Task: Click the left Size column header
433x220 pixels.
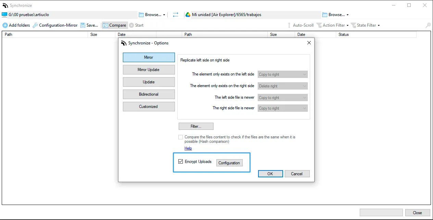Action: (x=101, y=35)
